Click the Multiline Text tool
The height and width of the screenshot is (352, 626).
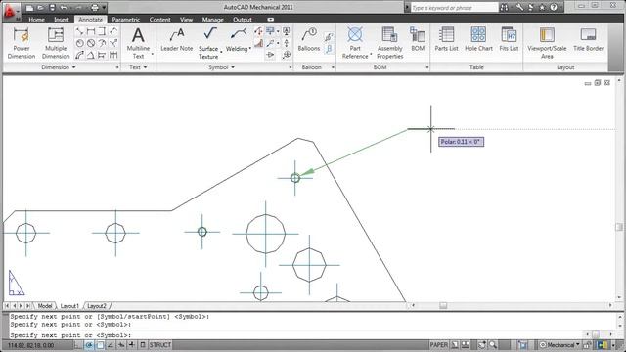coord(138,43)
